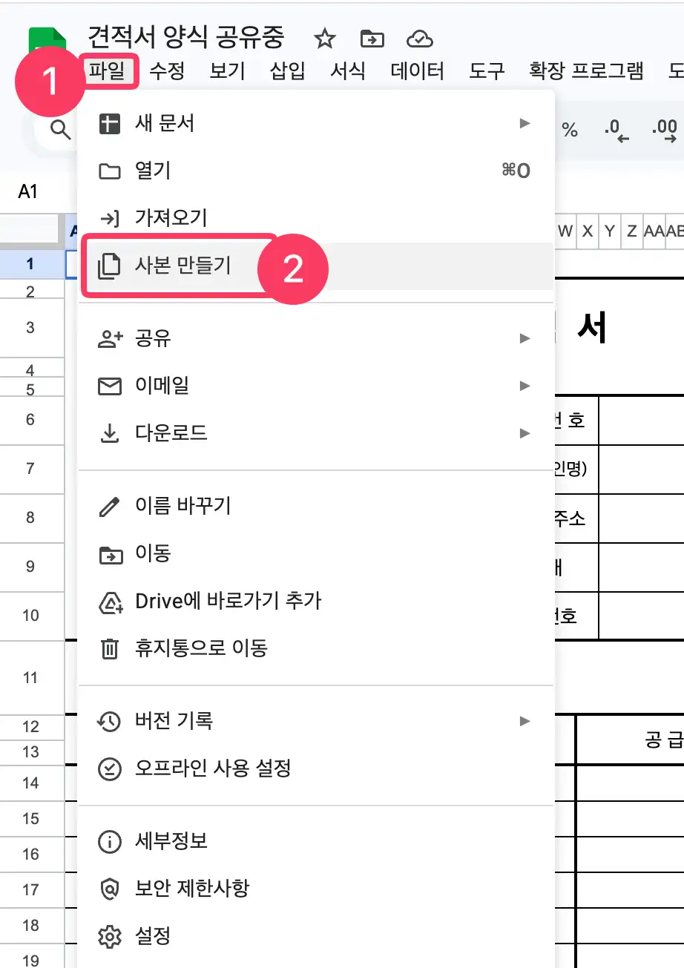The image size is (684, 968).
Task: Expand the 이메일 submenu
Action: coord(526,386)
